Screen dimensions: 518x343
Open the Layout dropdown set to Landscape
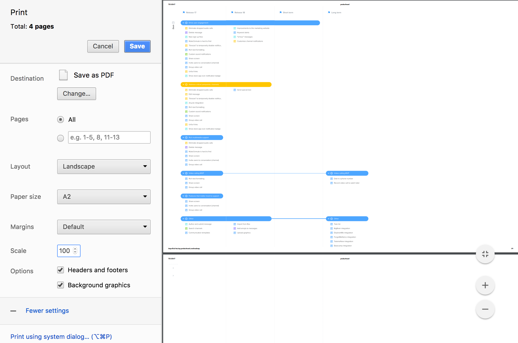pos(104,167)
